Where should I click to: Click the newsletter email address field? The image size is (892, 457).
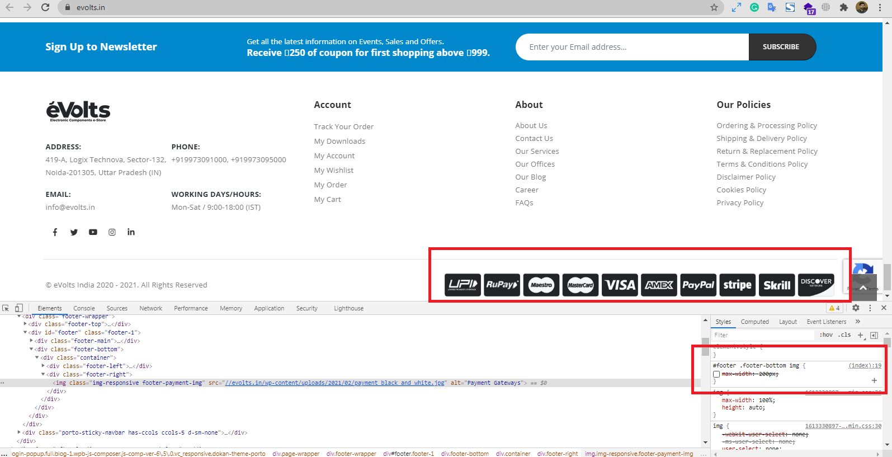click(633, 47)
